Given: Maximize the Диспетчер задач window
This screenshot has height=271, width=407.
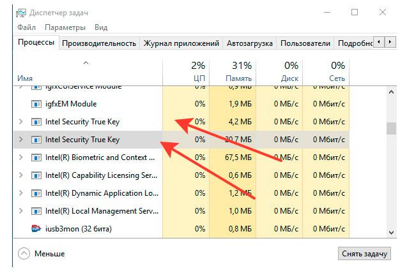Looking at the screenshot, I should 355,12.
